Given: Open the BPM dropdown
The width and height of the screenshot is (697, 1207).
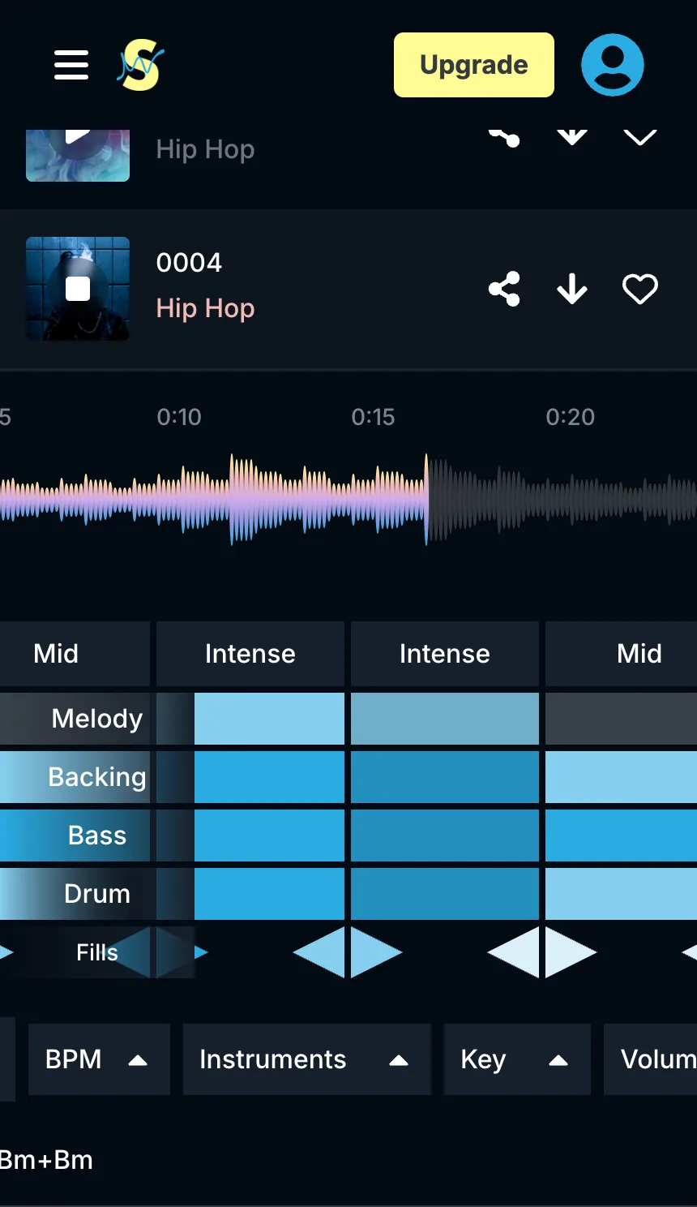Looking at the screenshot, I should coord(99,1059).
